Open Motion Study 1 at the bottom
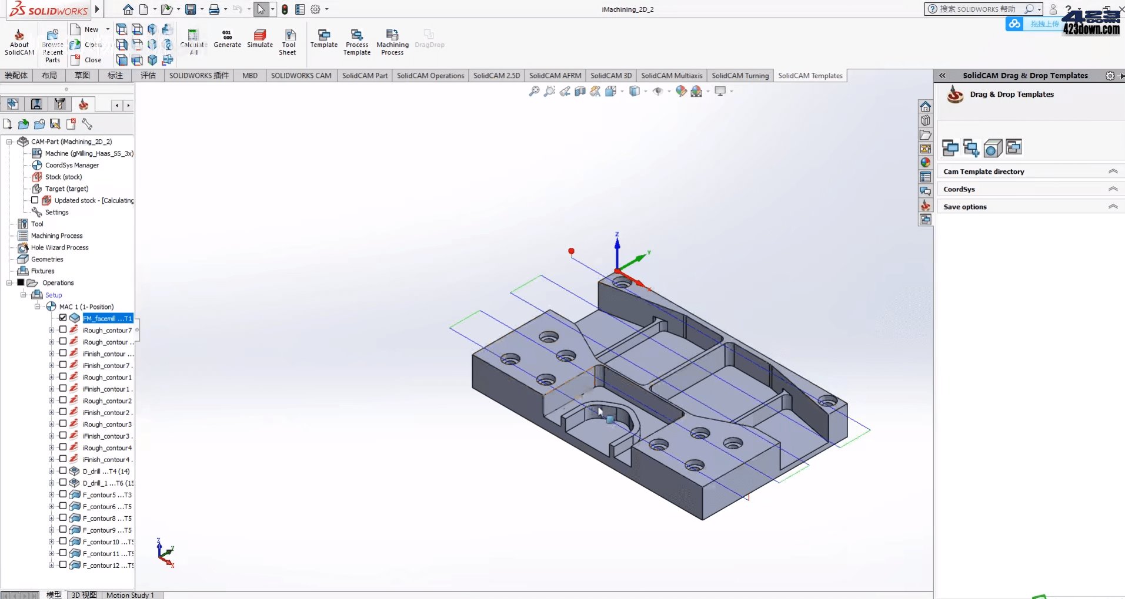 [131, 595]
